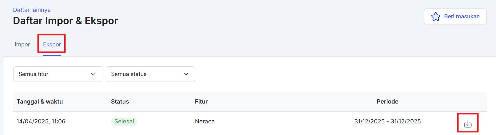
Task: Click the green Selesai status badge
Action: pyautogui.click(x=124, y=122)
